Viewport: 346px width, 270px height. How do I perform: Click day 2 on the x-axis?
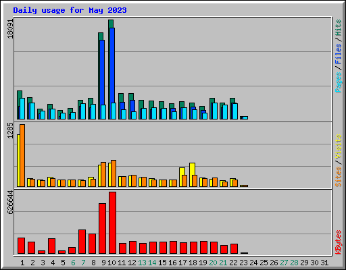[32, 263]
